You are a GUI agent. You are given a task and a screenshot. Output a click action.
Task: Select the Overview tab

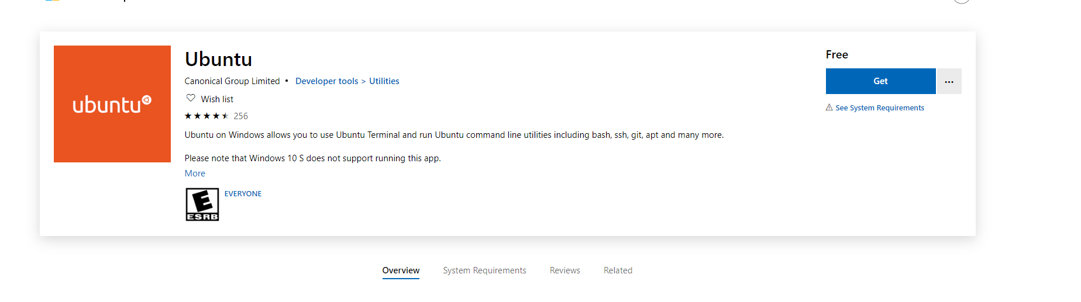(401, 270)
